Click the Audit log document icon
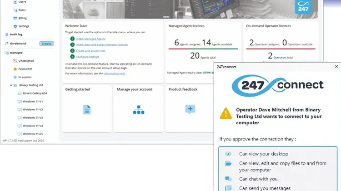The width and height of the screenshot is (341, 191). (x=6, y=34)
